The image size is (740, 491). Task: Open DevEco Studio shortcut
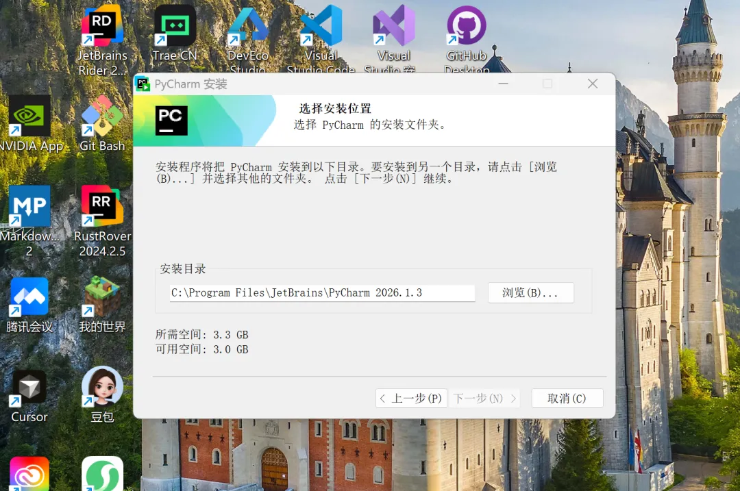pos(248,40)
